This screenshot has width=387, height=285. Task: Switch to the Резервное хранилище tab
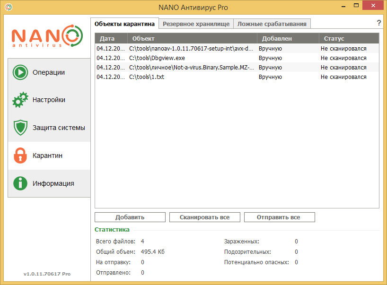(x=196, y=24)
